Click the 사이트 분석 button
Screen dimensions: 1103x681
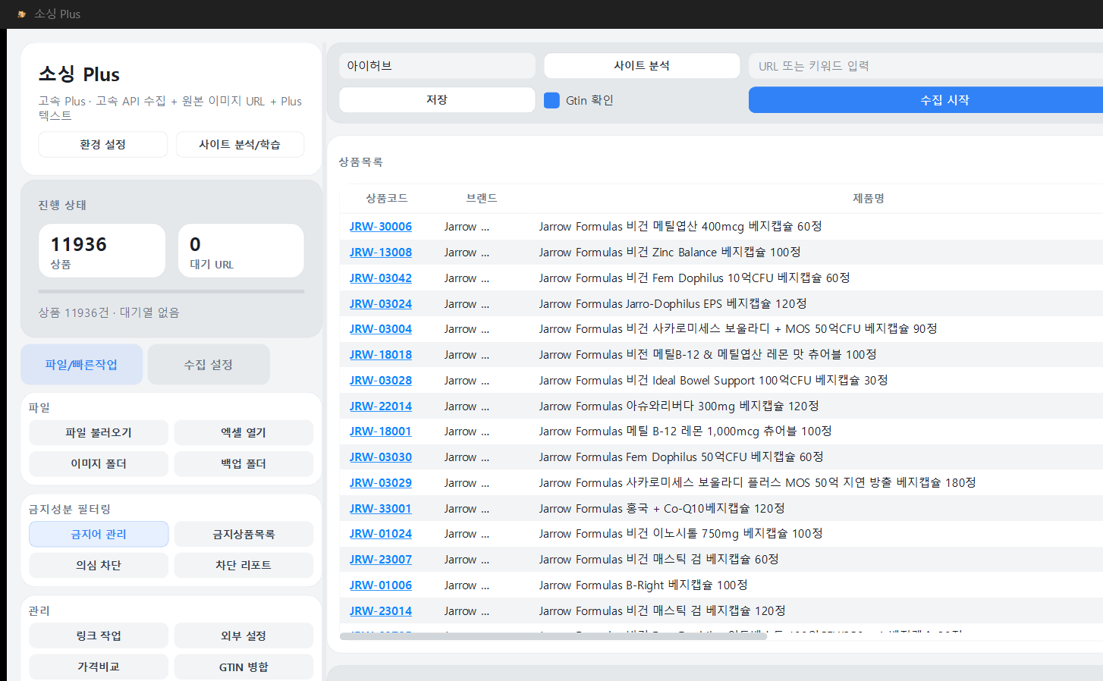642,66
